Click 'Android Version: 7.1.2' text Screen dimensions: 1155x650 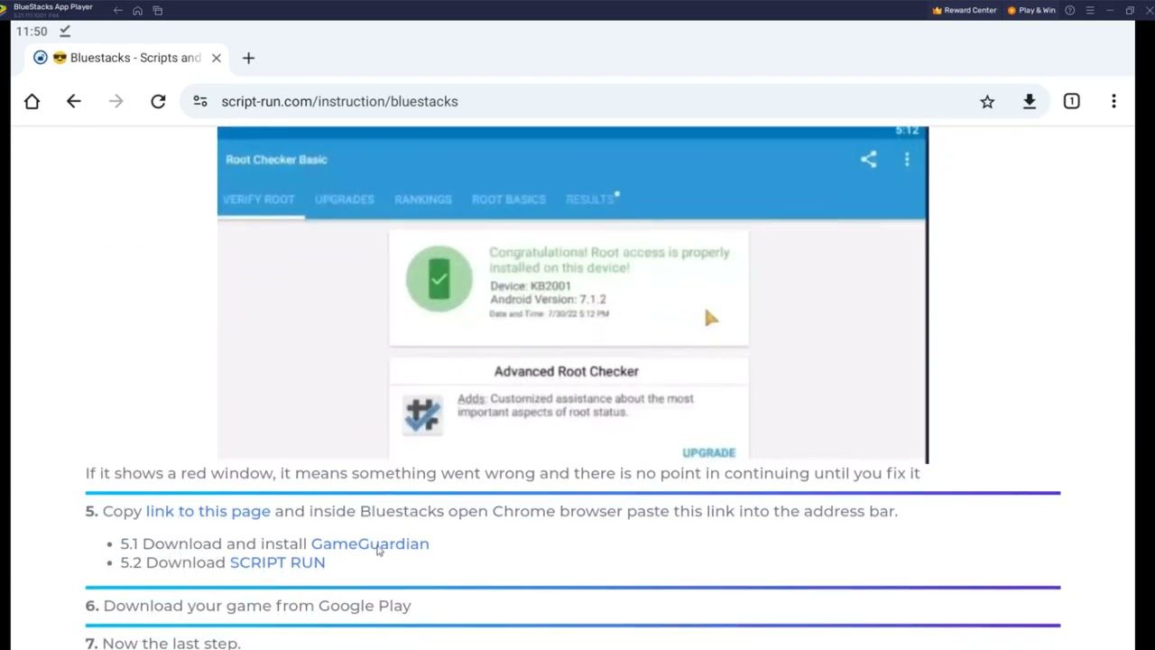pyautogui.click(x=548, y=300)
